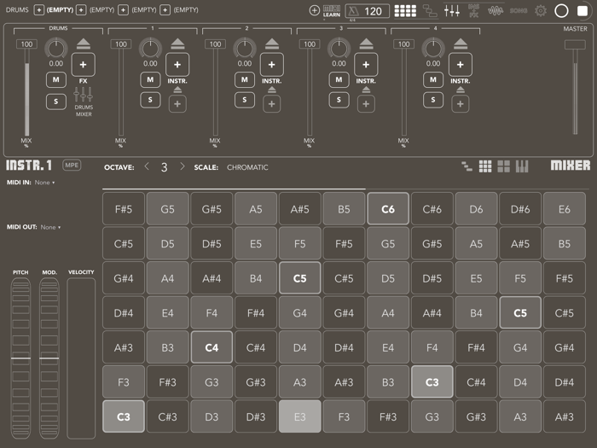Screen dimensions: 597x448
Task: Open the pattern sequence view in top toolbar
Action: (430, 11)
